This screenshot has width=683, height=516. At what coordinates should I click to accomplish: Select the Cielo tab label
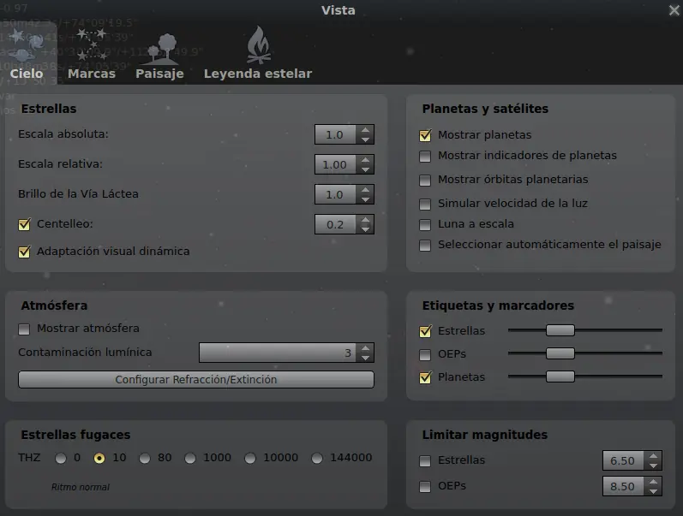(27, 74)
